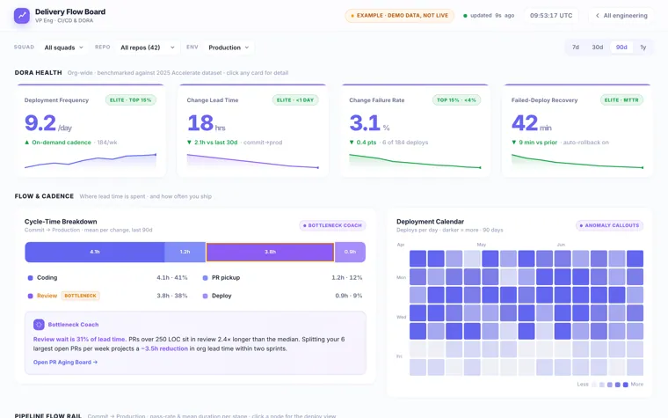This screenshot has width=668, height=418.
Task: Click the Coding legend color square
Action: coord(30,278)
